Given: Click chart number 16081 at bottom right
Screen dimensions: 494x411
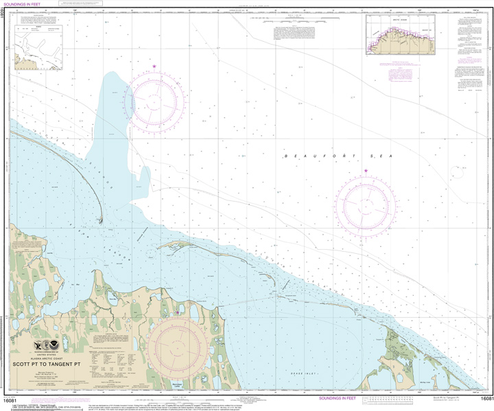Looking at the screenshot, I should tap(484, 399).
